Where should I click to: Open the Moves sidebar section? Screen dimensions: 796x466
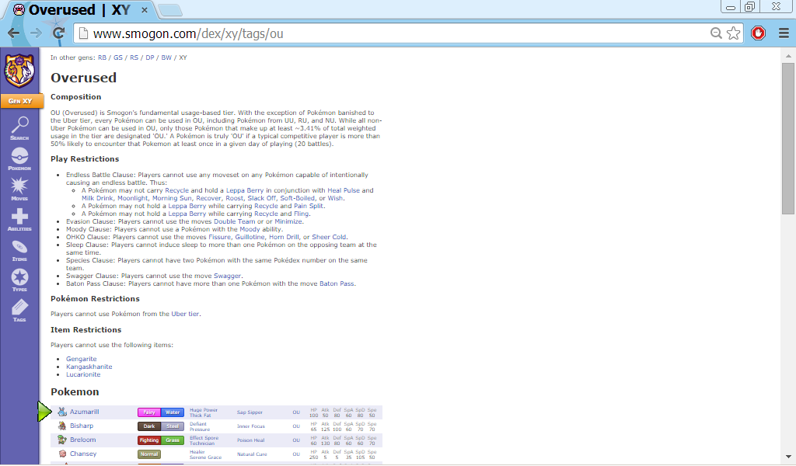click(x=19, y=190)
